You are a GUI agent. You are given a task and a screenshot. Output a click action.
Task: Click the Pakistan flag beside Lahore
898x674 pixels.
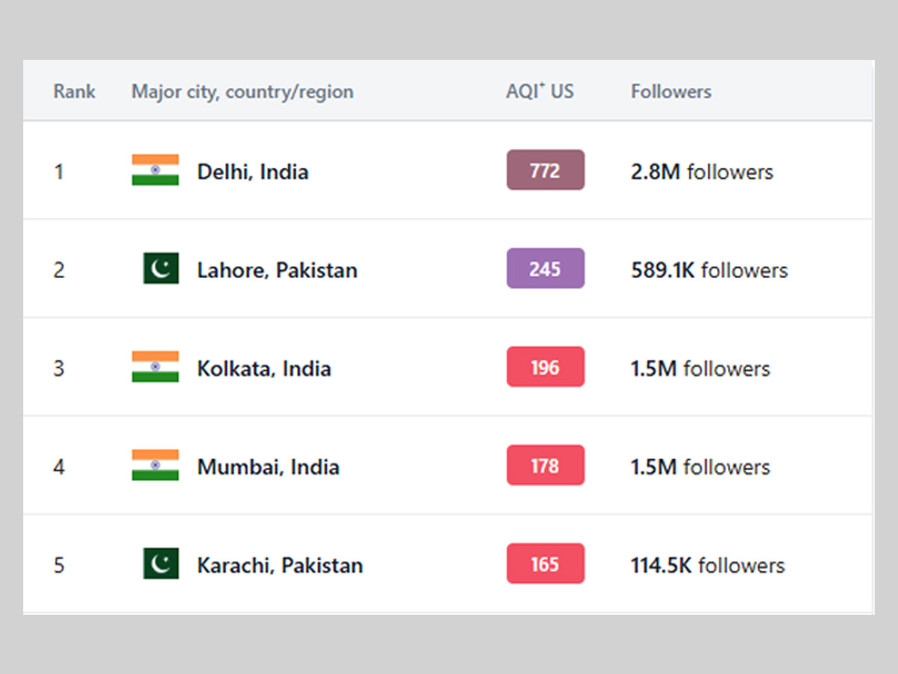161,268
